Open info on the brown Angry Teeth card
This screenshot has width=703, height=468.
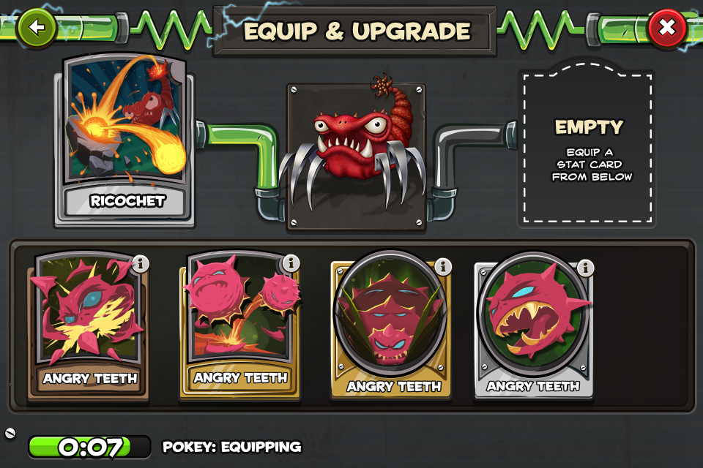[141, 264]
